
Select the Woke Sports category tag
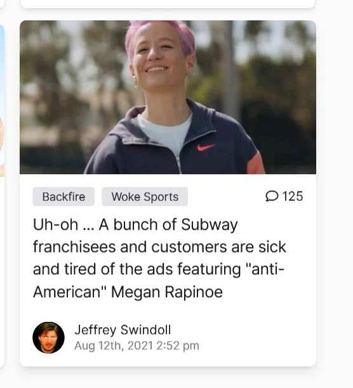pos(145,197)
